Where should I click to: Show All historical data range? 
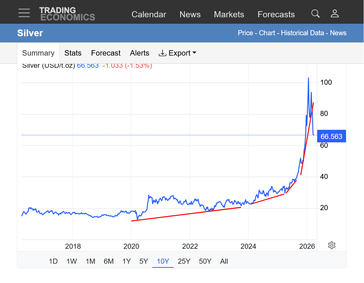click(224, 261)
